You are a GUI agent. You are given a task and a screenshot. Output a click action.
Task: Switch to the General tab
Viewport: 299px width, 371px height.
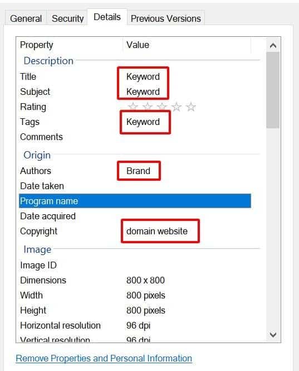pyautogui.click(x=26, y=18)
